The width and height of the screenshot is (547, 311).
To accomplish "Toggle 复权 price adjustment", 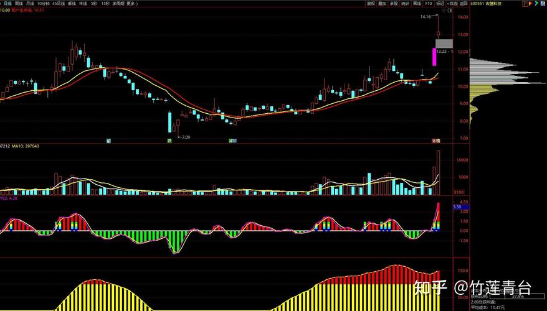I will [371, 3].
